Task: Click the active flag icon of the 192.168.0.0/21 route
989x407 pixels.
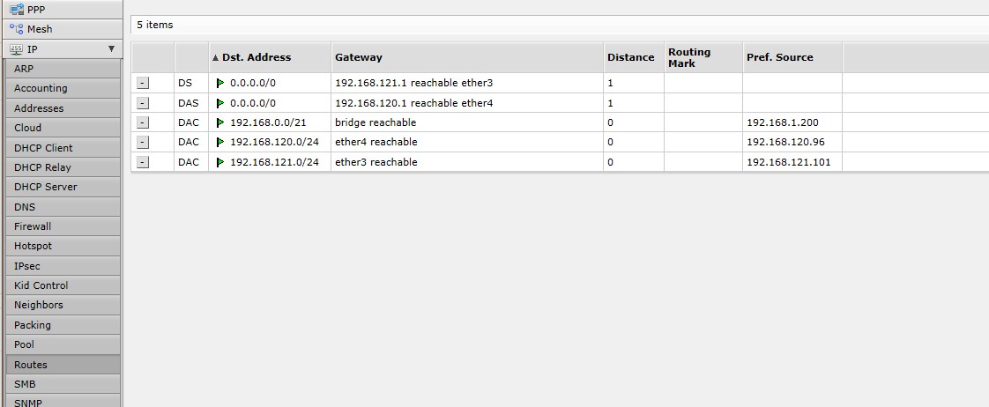Action: 220,122
